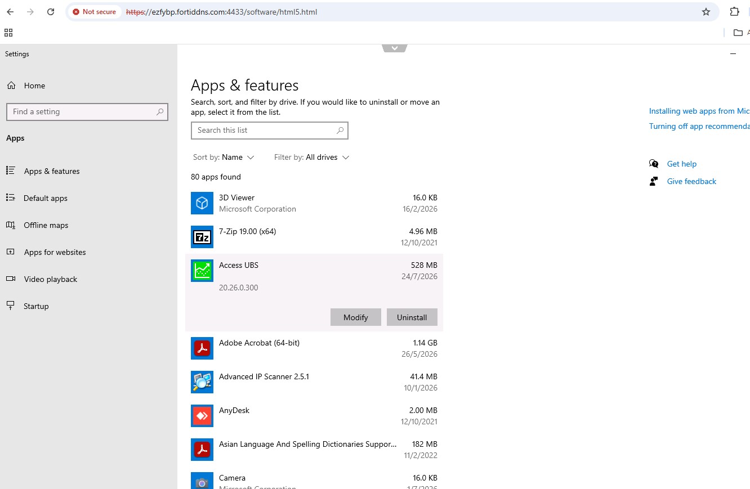Click the Search this list field
Viewport: 750px width, 489px height.
tap(270, 130)
